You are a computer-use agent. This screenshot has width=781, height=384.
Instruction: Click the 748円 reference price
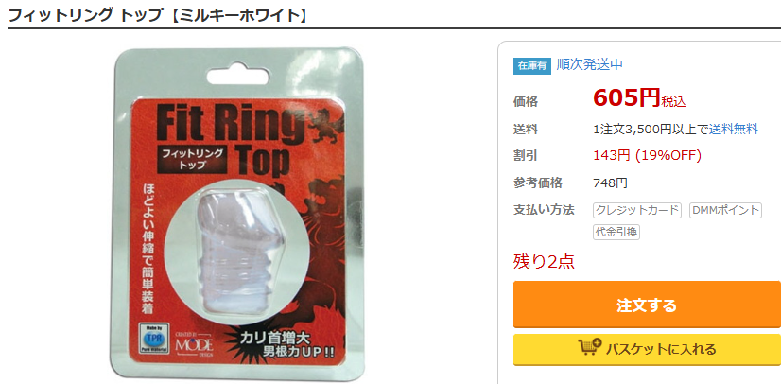point(610,183)
